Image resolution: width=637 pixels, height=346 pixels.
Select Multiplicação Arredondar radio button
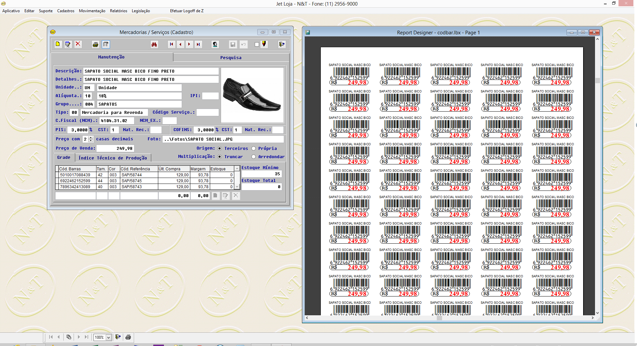point(254,157)
